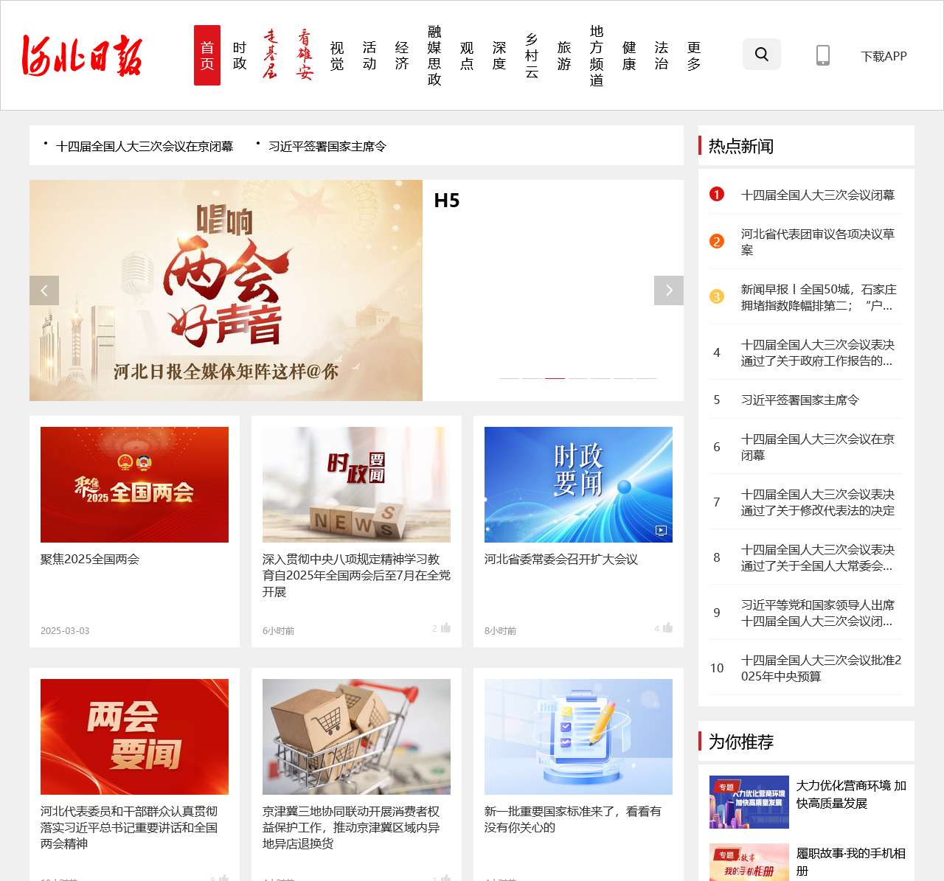Open 观点 navigation item
The width and height of the screenshot is (944, 881).
[x=467, y=56]
